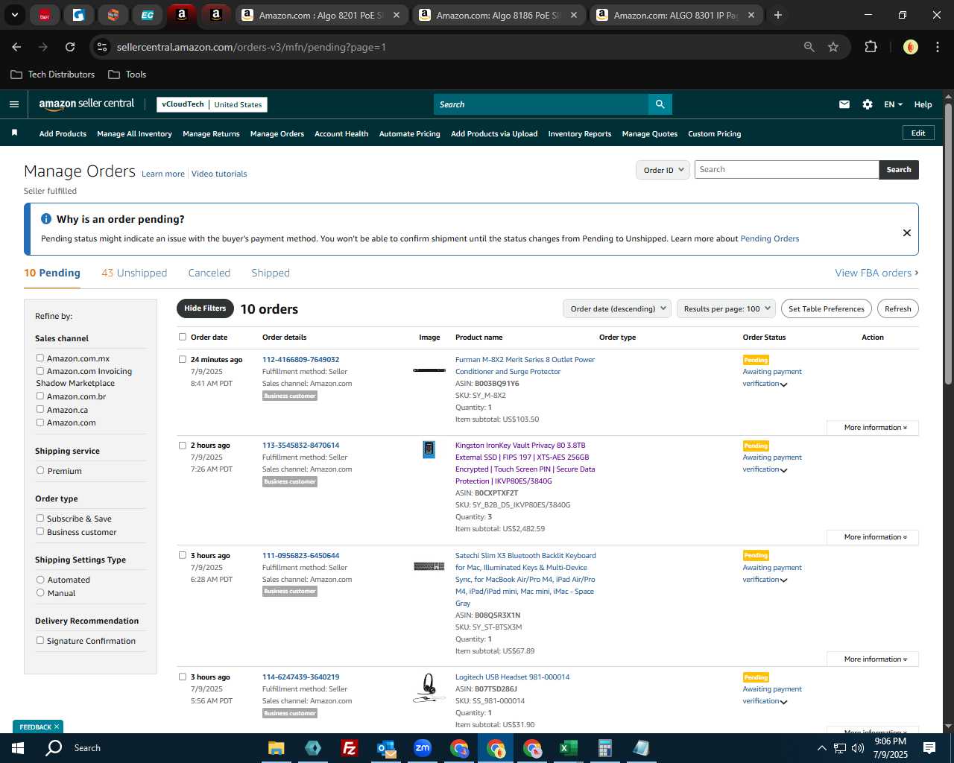The height and width of the screenshot is (763, 954).
Task: Click the browser zoom magnifier icon
Action: point(809,47)
